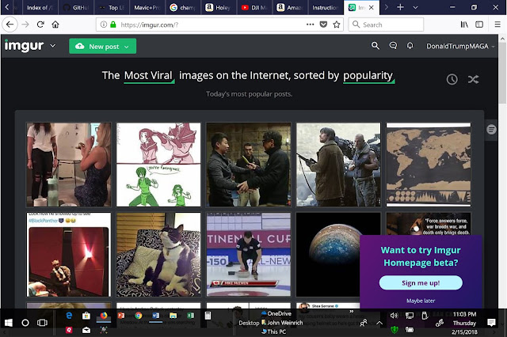Open the imgur chat messages icon

coord(393,46)
